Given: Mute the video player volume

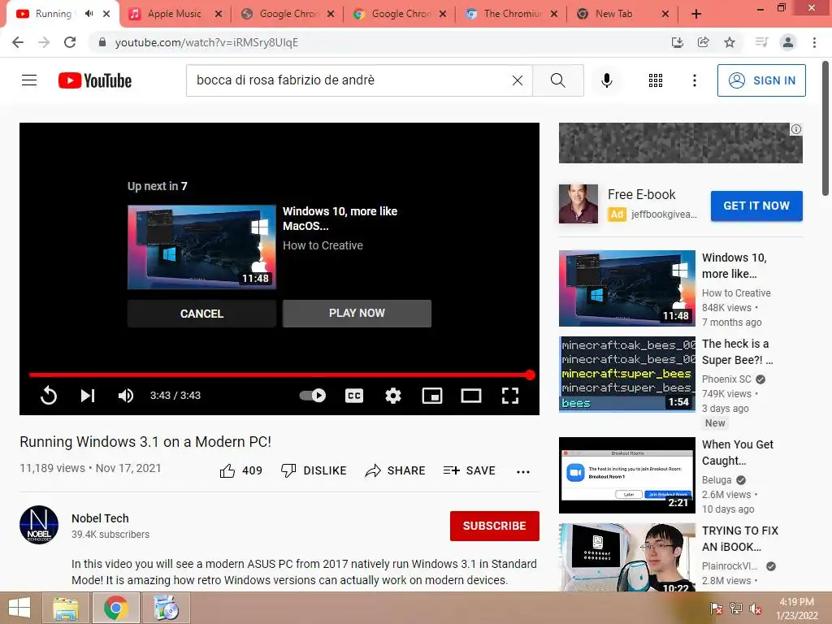Looking at the screenshot, I should (x=126, y=396).
